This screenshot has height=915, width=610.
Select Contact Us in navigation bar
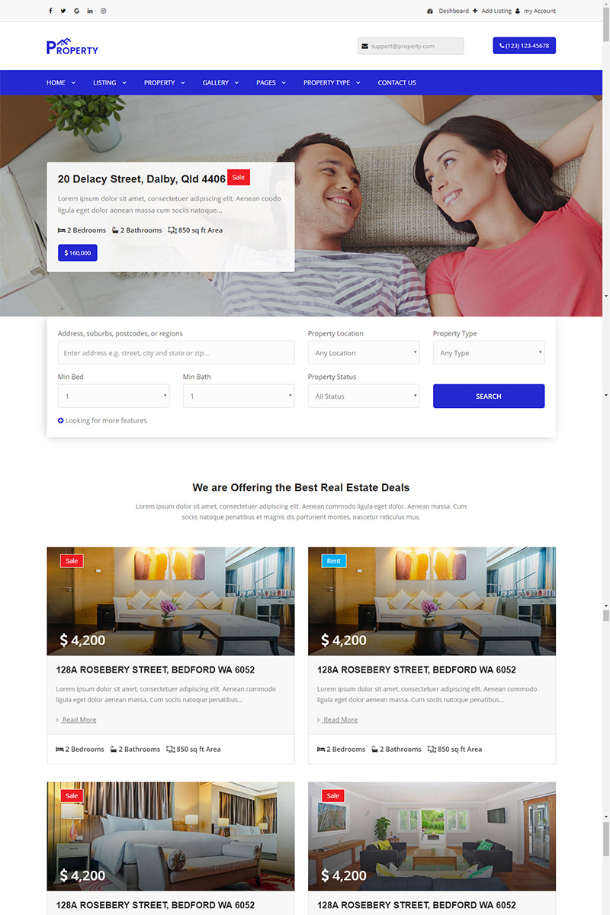coord(396,82)
